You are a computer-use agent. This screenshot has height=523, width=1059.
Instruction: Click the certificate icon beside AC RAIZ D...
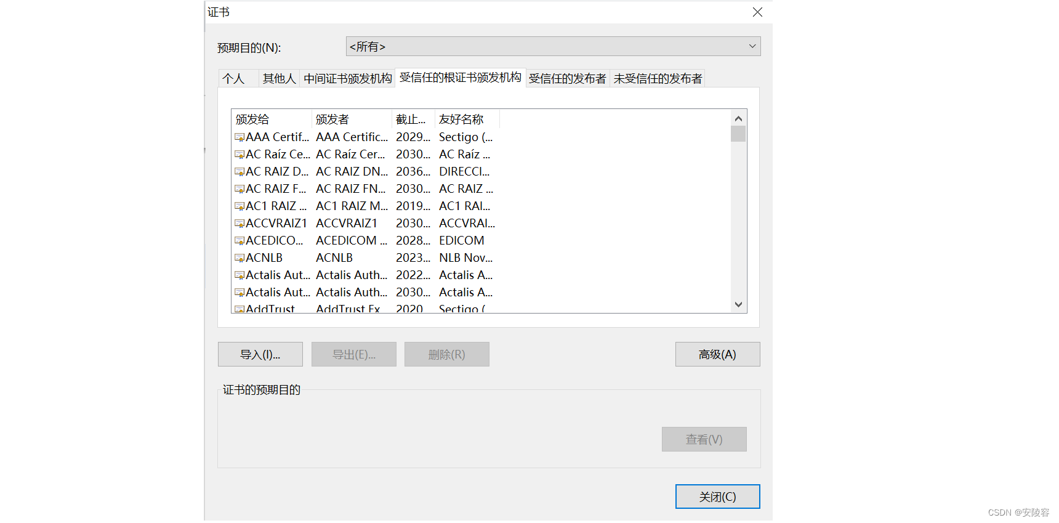(x=240, y=172)
